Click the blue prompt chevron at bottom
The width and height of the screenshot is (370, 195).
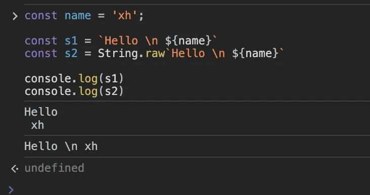[x=11, y=190]
